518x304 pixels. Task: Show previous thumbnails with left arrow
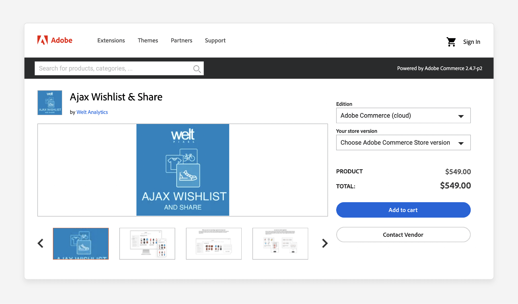pos(40,243)
